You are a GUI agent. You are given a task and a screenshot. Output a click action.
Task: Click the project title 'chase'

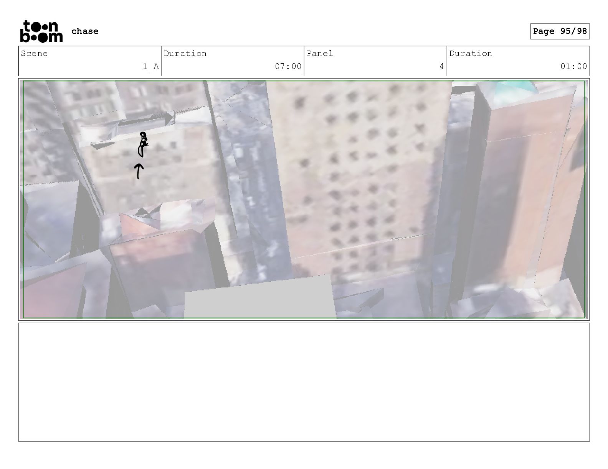pos(85,31)
